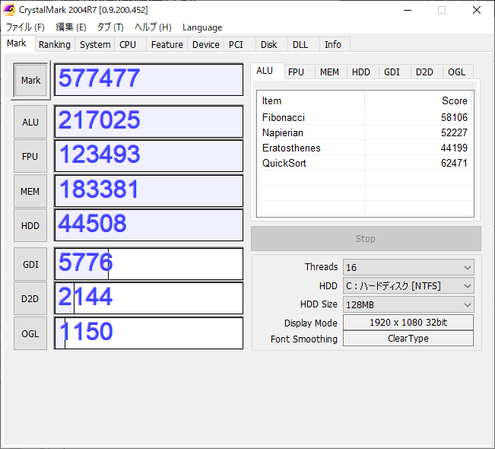Click the total Mark score 577477
Screen dimensions: 495x449
pyautogui.click(x=149, y=80)
